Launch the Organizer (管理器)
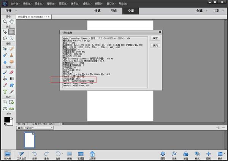 click(x=81, y=155)
